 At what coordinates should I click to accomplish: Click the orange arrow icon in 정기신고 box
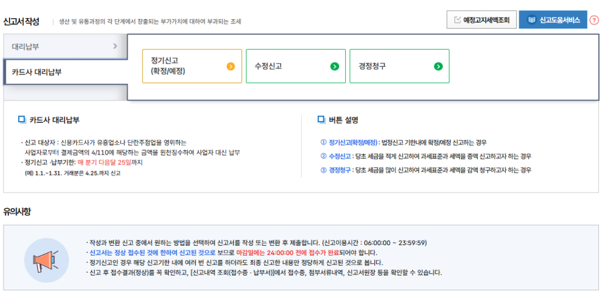pos(230,66)
